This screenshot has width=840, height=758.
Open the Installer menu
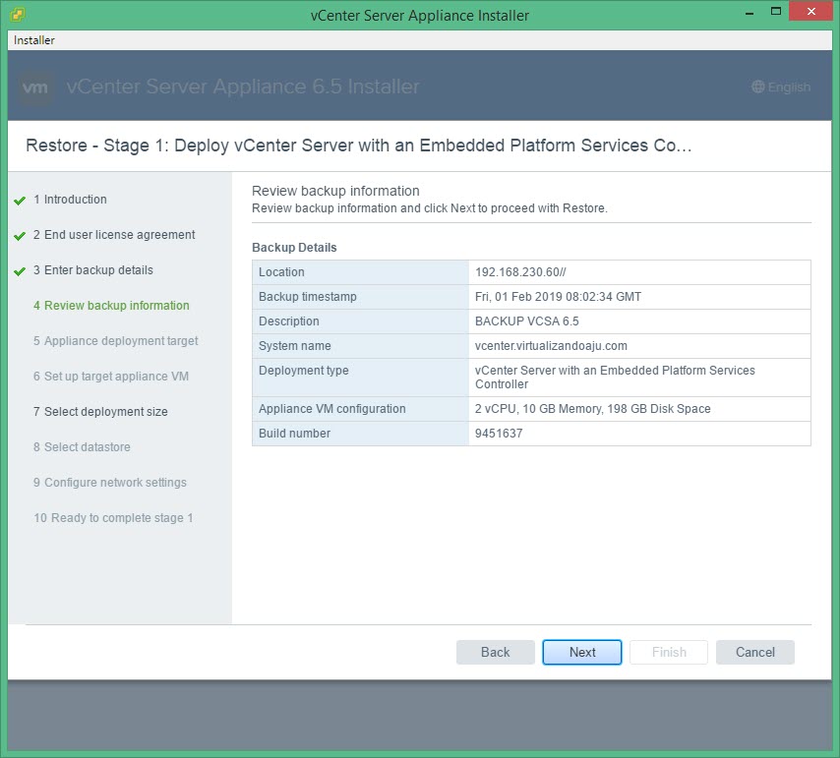point(34,40)
